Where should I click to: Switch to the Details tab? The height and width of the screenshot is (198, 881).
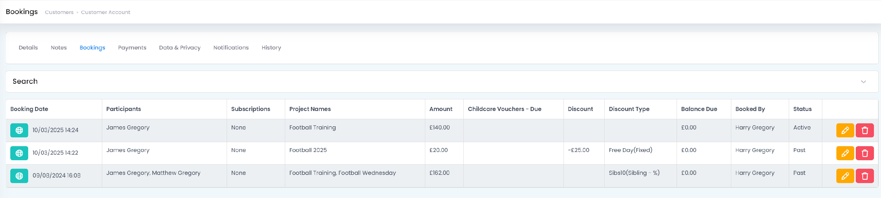(28, 47)
